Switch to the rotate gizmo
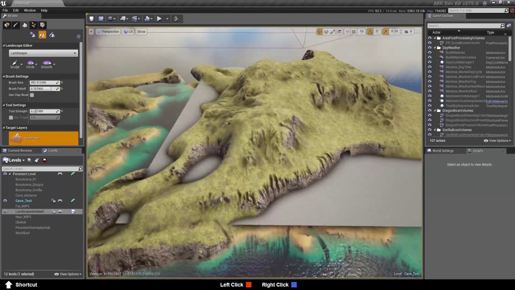The width and height of the screenshot is (515, 290). point(326,31)
